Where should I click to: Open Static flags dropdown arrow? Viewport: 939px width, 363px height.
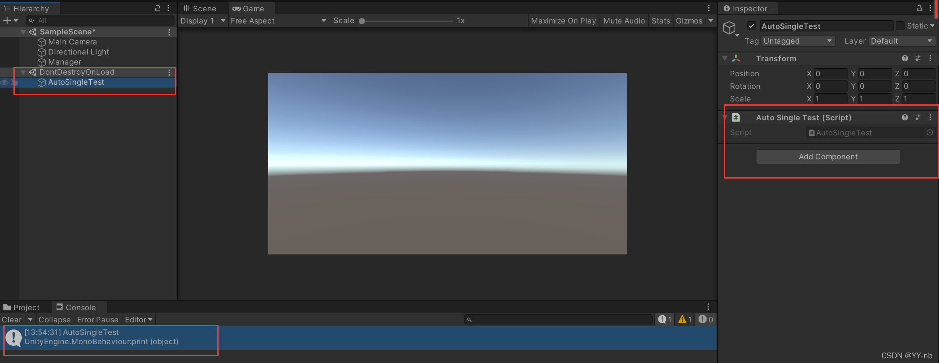pos(932,26)
